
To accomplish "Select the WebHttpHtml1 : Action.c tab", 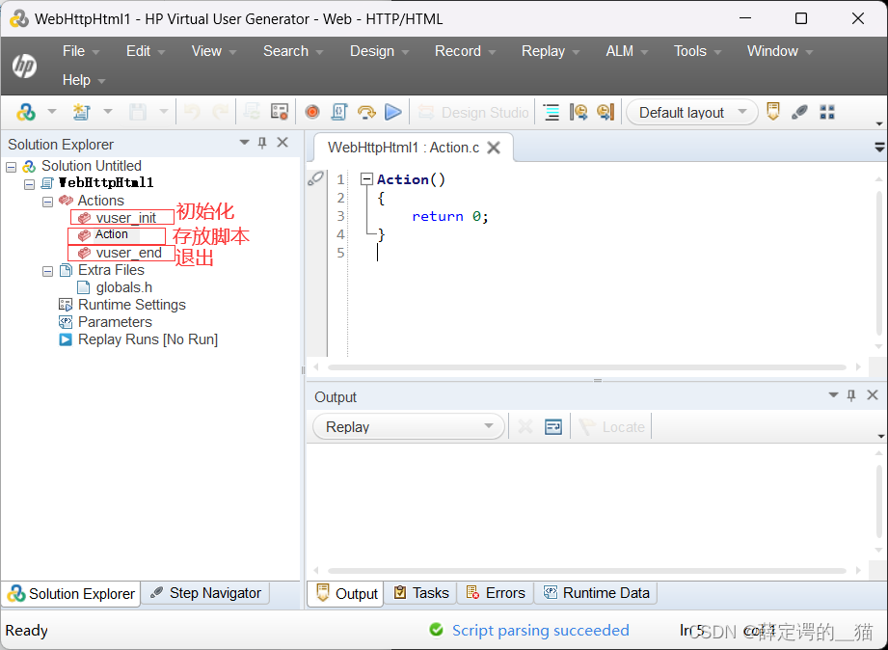I will click(x=403, y=148).
